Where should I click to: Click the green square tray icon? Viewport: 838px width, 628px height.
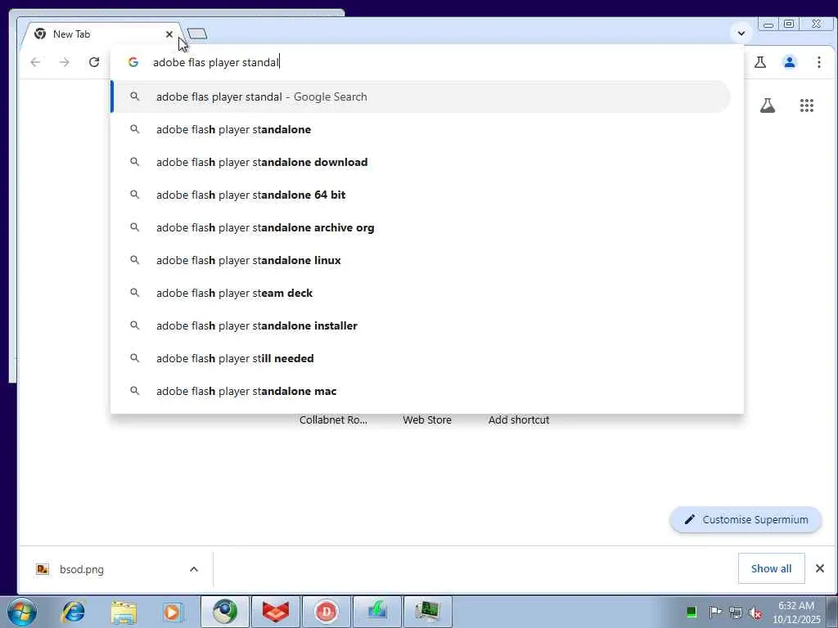[x=691, y=612]
